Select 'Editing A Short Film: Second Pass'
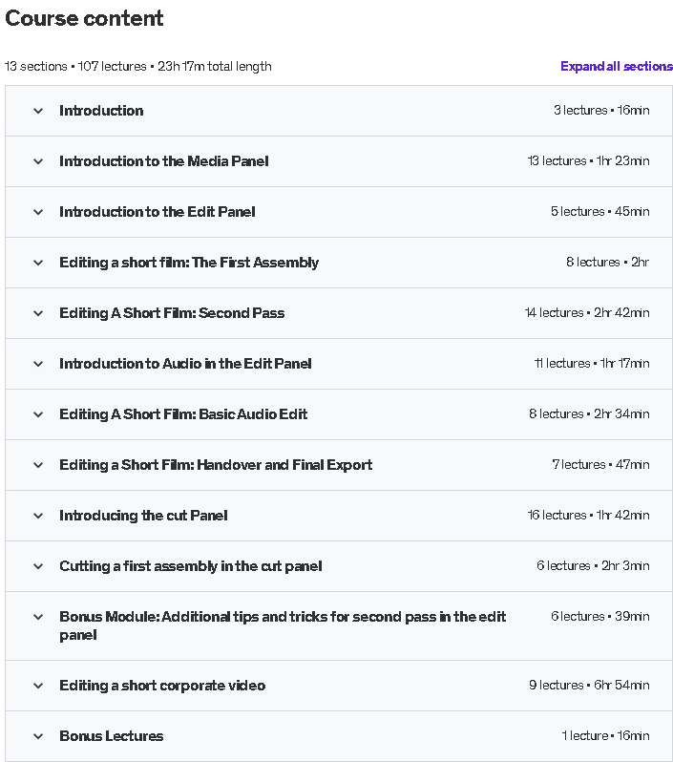673x762 pixels. (x=172, y=313)
